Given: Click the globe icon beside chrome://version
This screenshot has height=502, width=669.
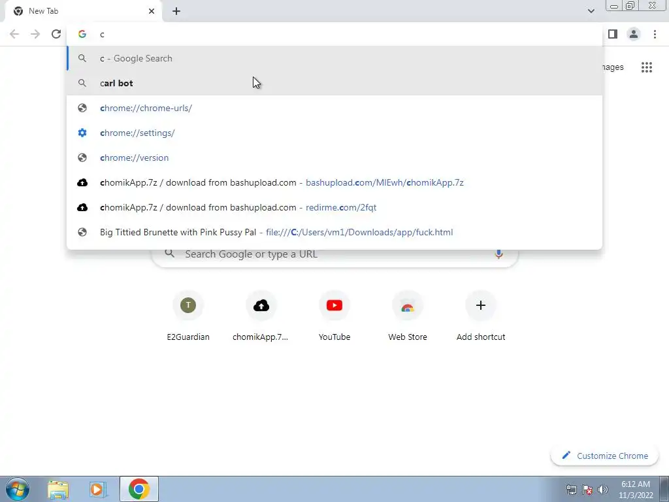Looking at the screenshot, I should tap(82, 158).
